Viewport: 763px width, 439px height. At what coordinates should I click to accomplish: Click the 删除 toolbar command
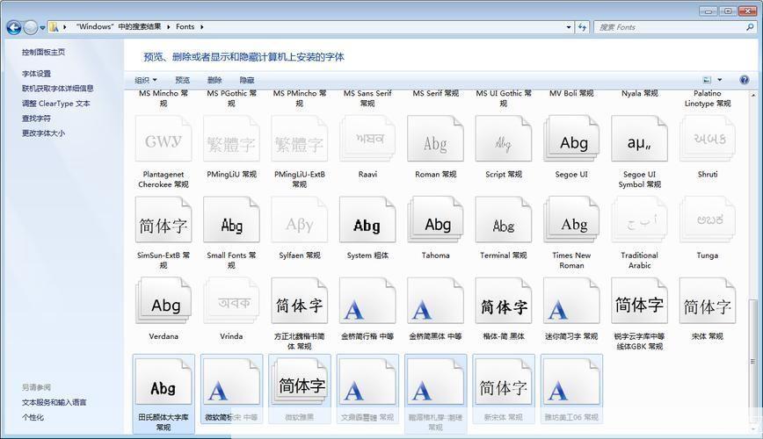(214, 80)
